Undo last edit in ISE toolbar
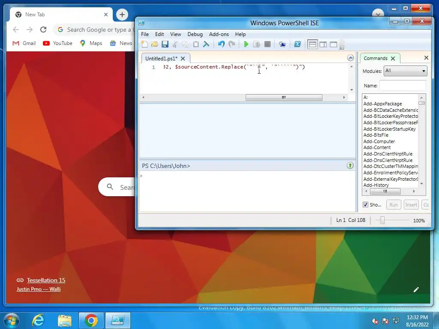Viewport: 439px width, 329px height. tap(221, 44)
